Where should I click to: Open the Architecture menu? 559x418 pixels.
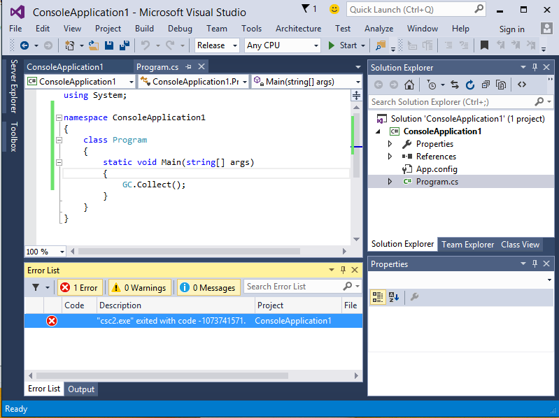click(x=299, y=29)
